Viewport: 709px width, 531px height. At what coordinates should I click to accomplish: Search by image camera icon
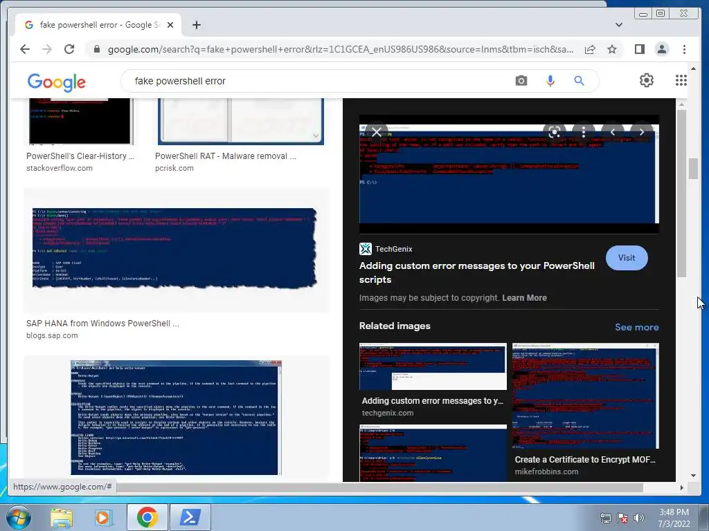(x=521, y=81)
